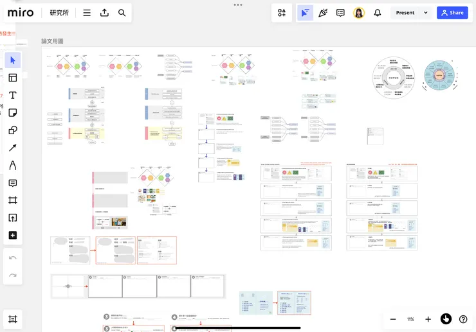The height and width of the screenshot is (332, 476).
Task: Toggle the touch navigation mode icon
Action: (x=446, y=319)
